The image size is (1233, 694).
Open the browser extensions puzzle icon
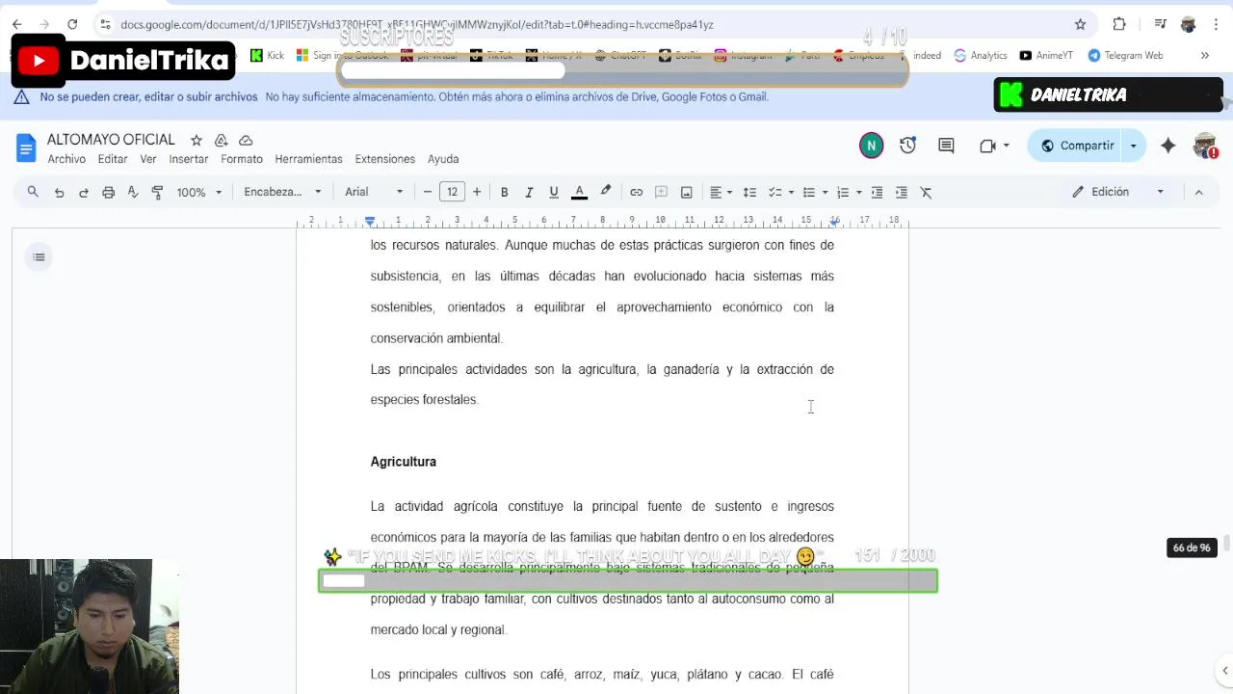pyautogui.click(x=1119, y=24)
